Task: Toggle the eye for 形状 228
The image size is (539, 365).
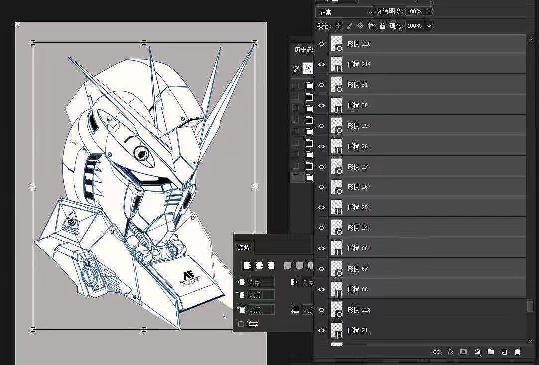Action: coord(321,310)
